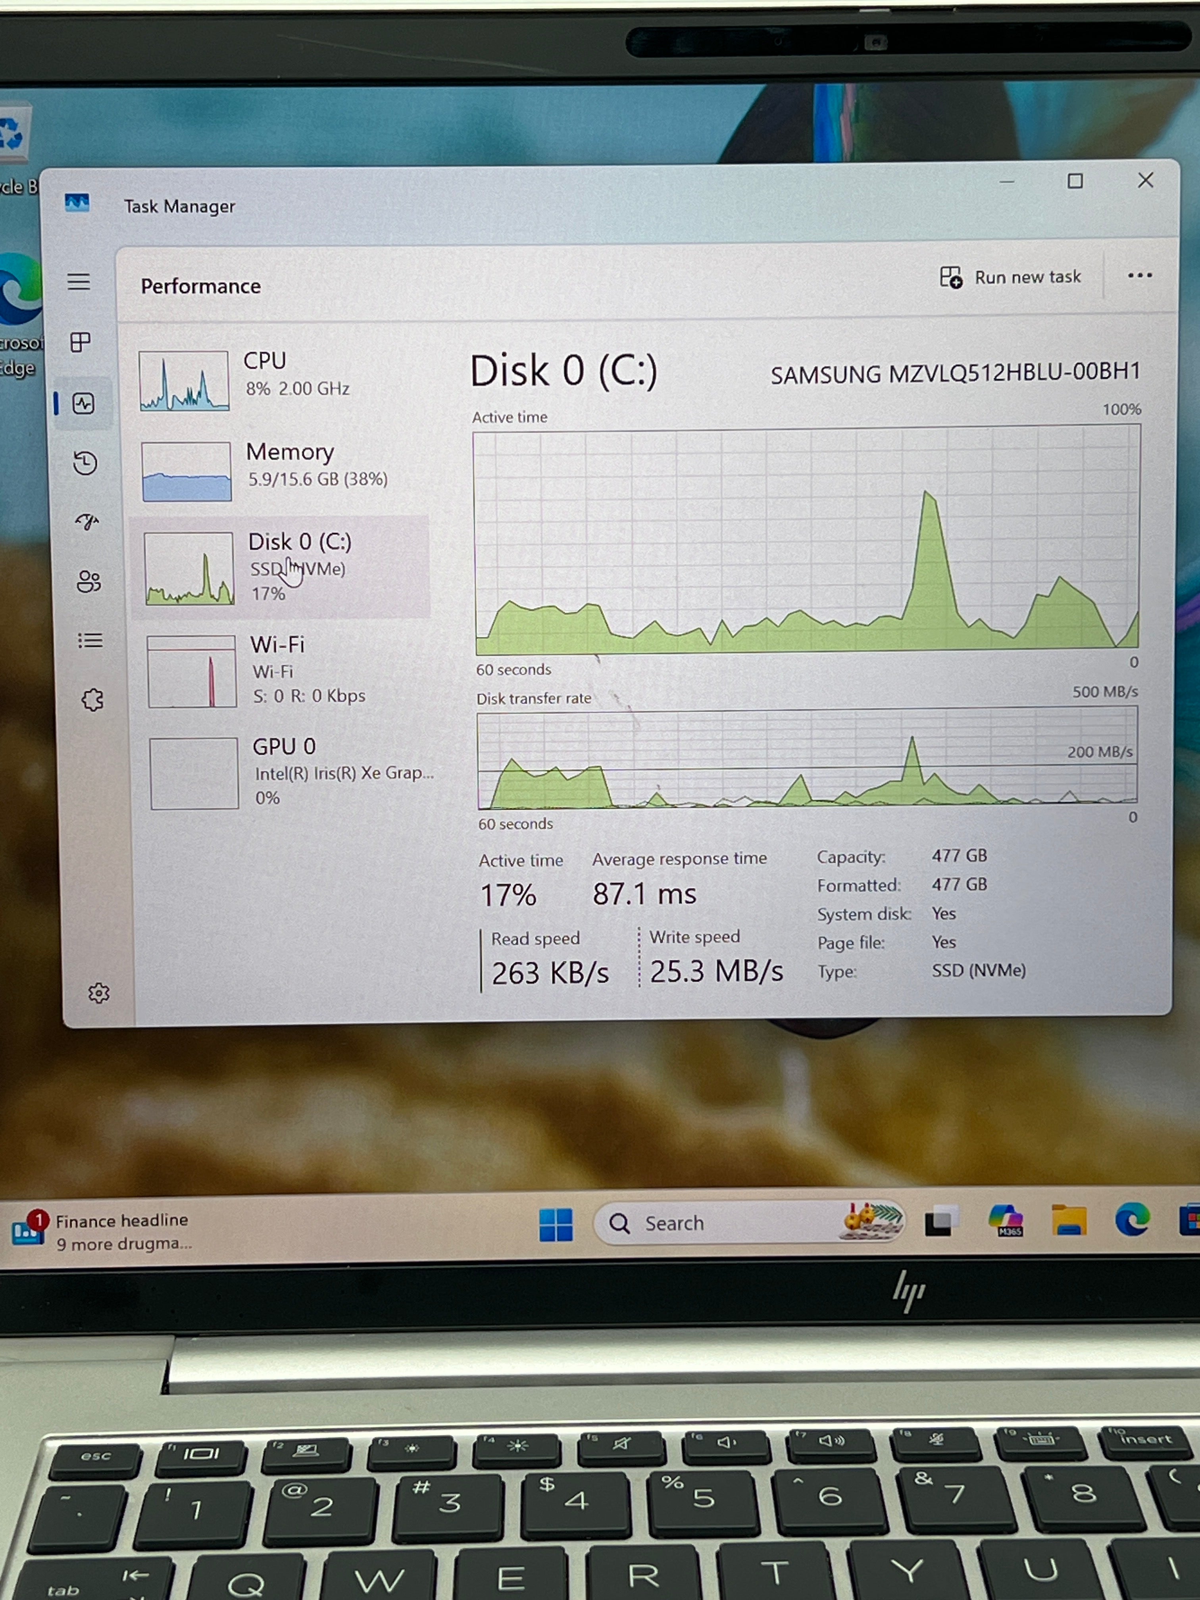1200x1600 pixels.
Task: Open the Processes page icon in sidebar
Action: [x=80, y=341]
